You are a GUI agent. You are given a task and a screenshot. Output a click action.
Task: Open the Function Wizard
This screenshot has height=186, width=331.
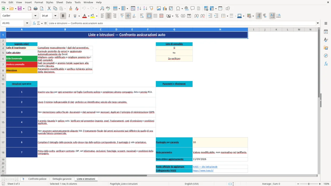tap(34, 23)
